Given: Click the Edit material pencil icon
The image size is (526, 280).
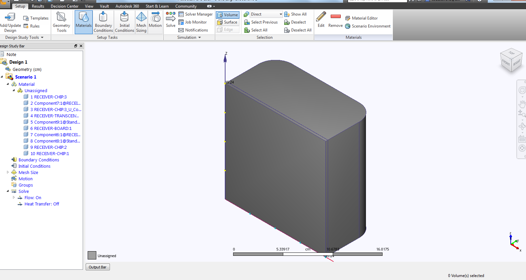Looking at the screenshot, I should pyautogui.click(x=321, y=17).
